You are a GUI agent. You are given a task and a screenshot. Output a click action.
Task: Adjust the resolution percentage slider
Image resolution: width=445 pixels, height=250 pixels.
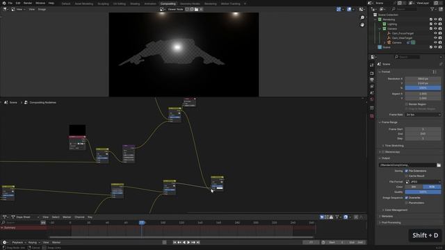(x=423, y=88)
